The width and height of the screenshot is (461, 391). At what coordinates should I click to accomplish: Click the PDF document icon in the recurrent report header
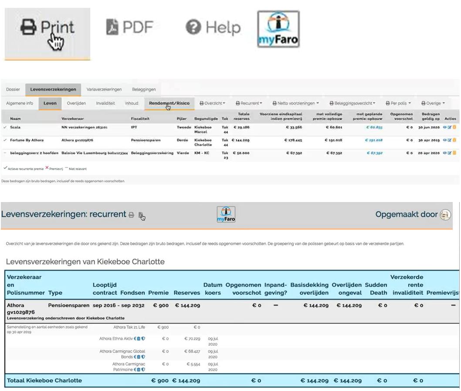tap(141, 215)
